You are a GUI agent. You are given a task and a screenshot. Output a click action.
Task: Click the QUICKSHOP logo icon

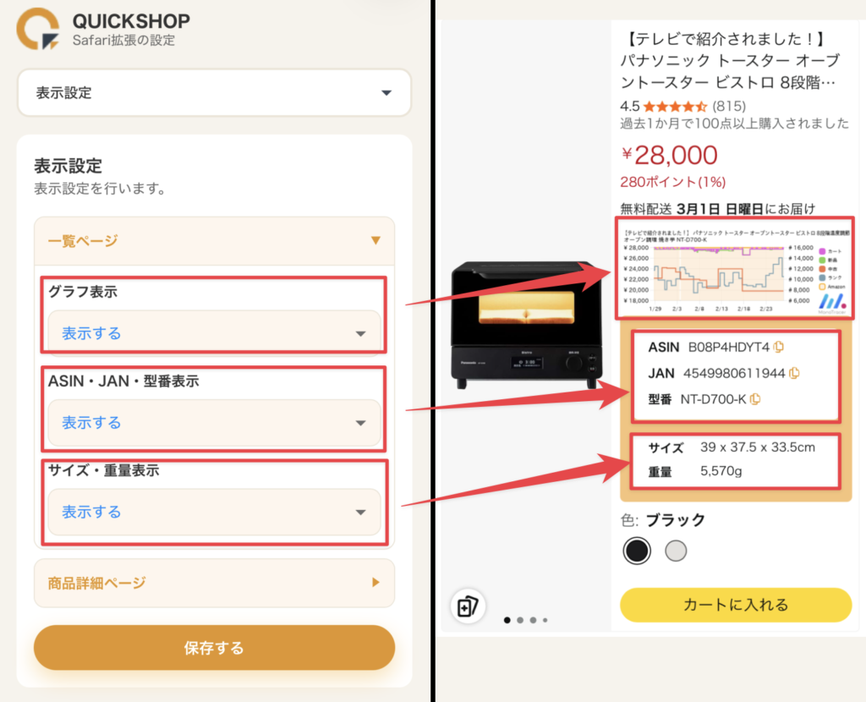tap(38, 28)
